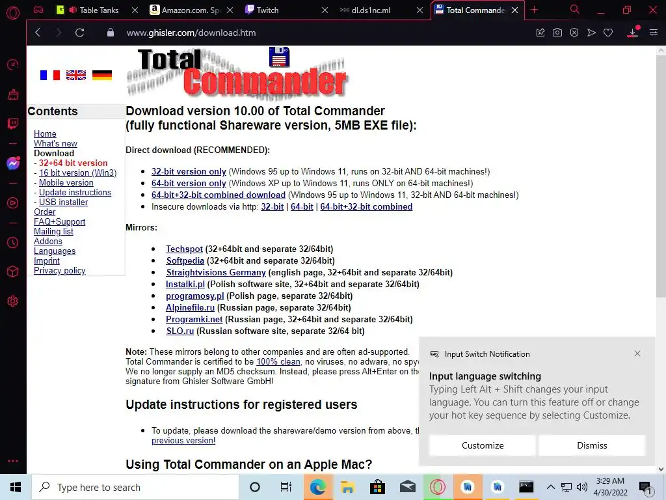Click the page vertical scrollbar thumb
This screenshot has width=666, height=500.
point(661,176)
